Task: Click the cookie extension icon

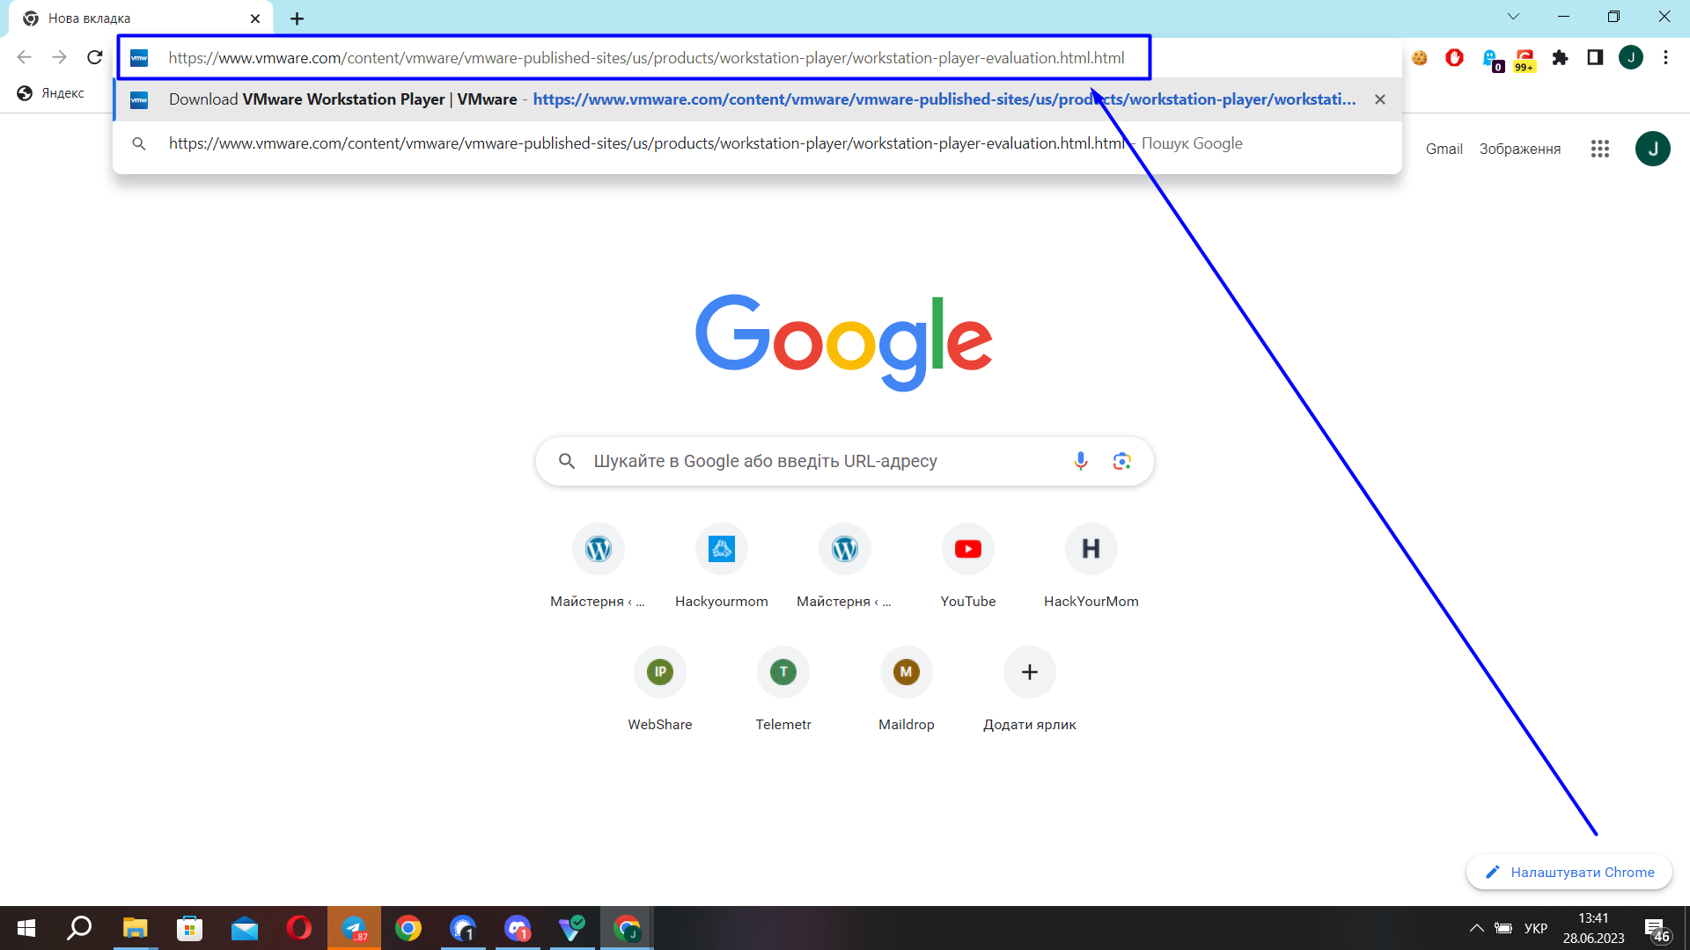Action: coord(1419,58)
